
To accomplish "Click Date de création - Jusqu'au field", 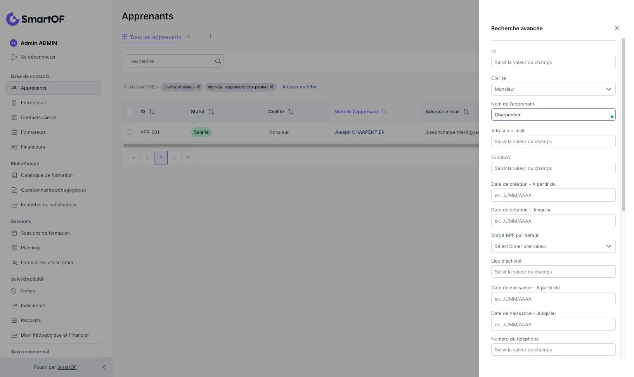I will (553, 221).
